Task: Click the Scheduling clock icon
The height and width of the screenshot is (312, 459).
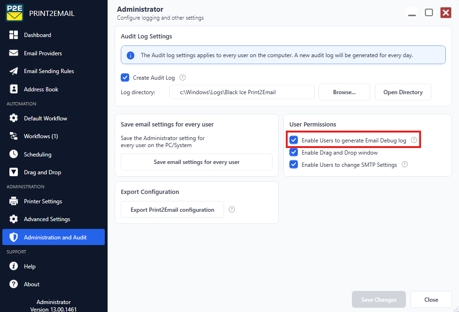Action: click(x=14, y=154)
